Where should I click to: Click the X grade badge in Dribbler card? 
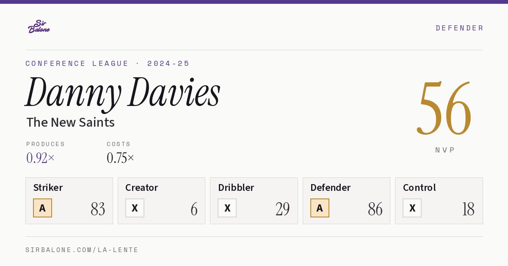(227, 208)
